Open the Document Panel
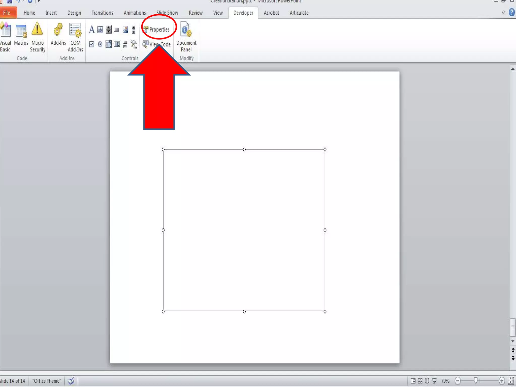The height and width of the screenshot is (387, 516). 186,37
